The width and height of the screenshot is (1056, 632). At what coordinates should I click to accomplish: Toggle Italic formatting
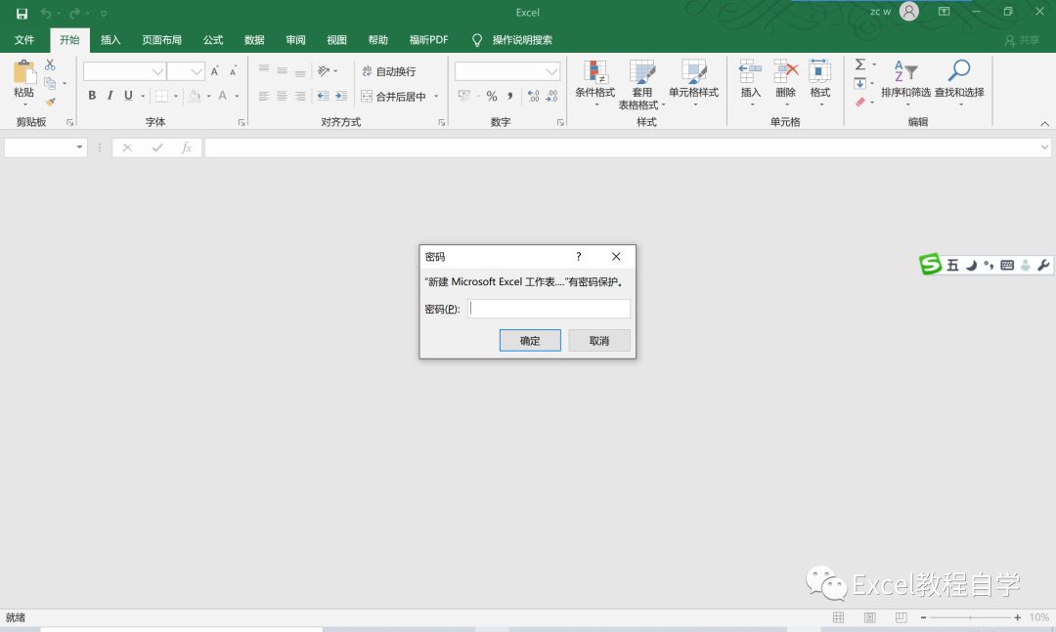point(110,96)
